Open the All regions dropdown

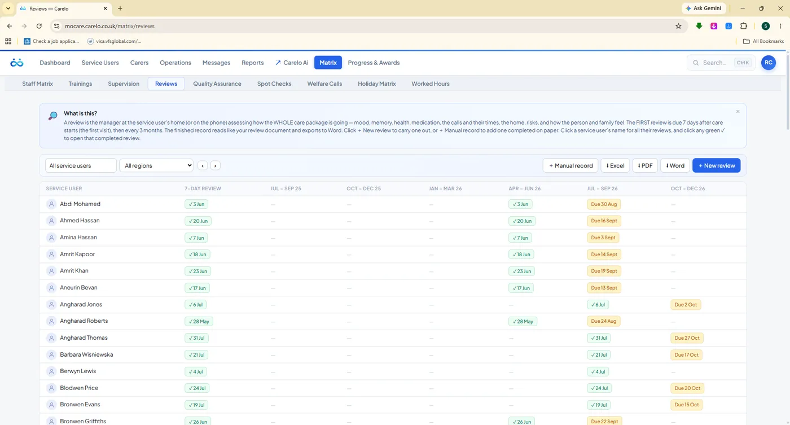click(156, 165)
